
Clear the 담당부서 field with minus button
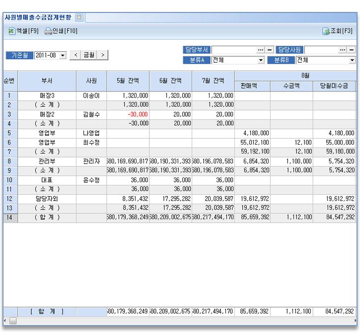[x=270, y=50]
